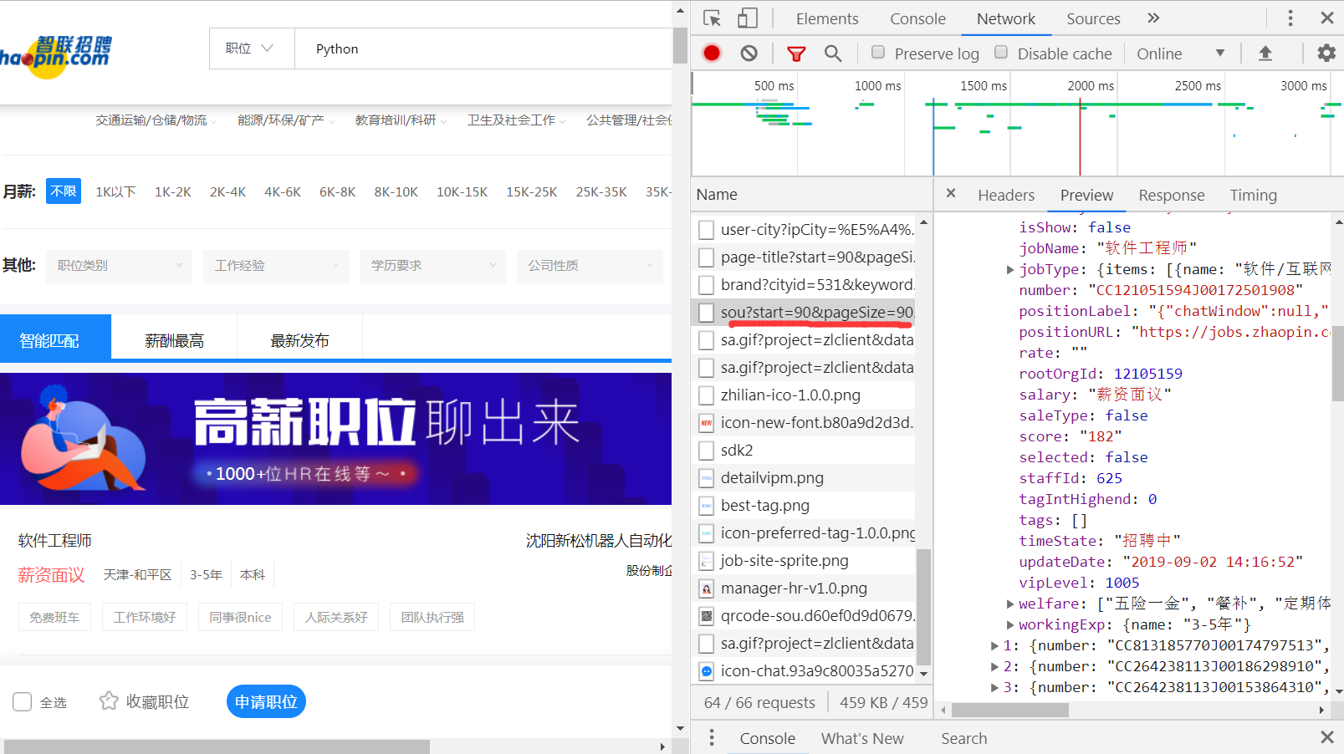This screenshot has height=754, width=1344.
Task: Close the request details pane
Action: [x=951, y=194]
